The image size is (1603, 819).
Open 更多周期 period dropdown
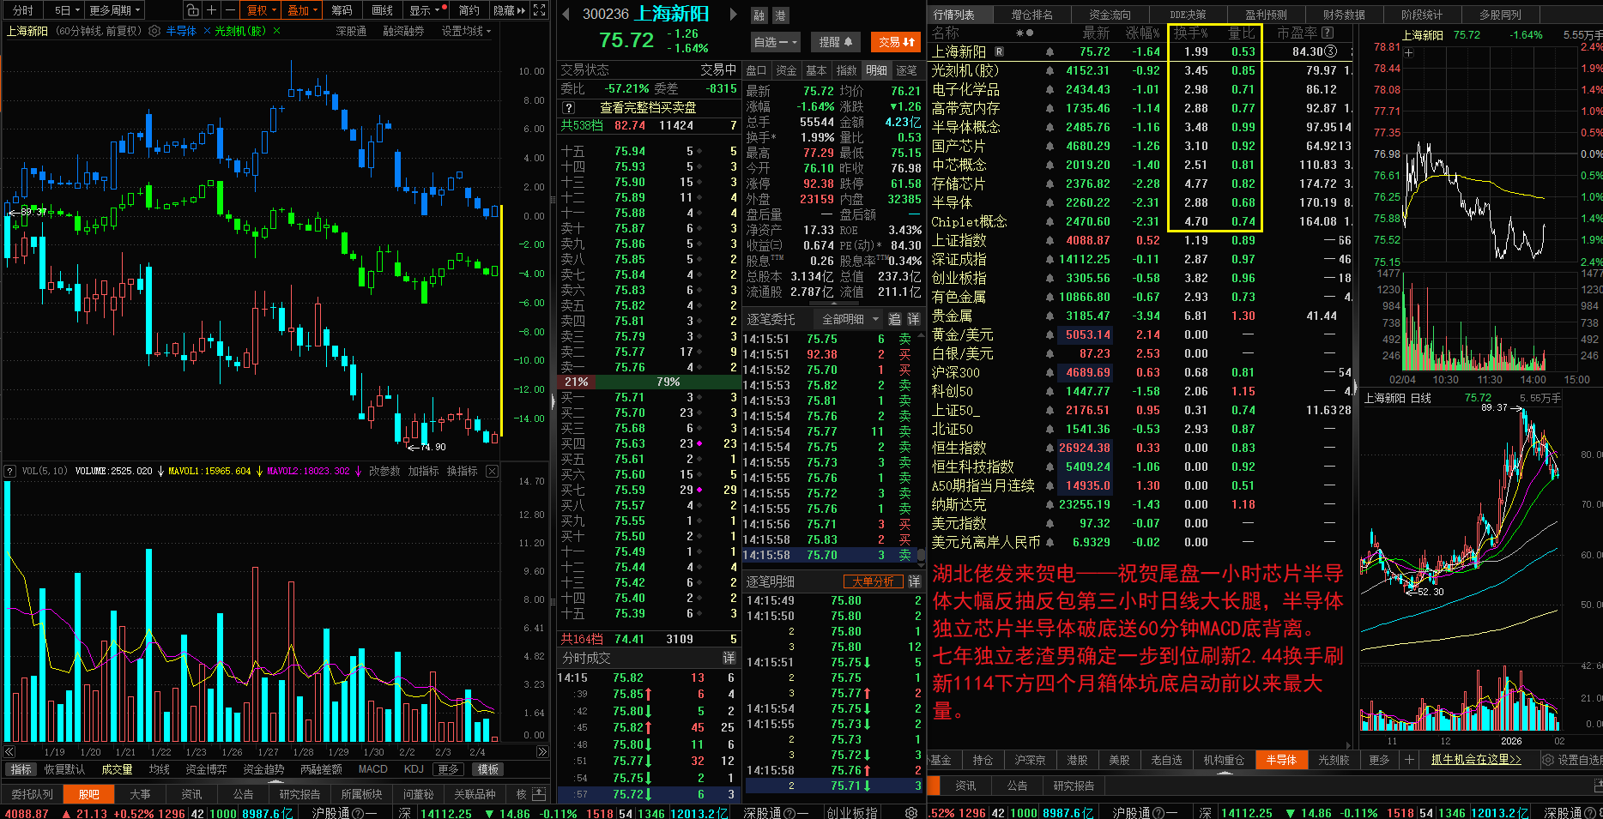tap(114, 10)
